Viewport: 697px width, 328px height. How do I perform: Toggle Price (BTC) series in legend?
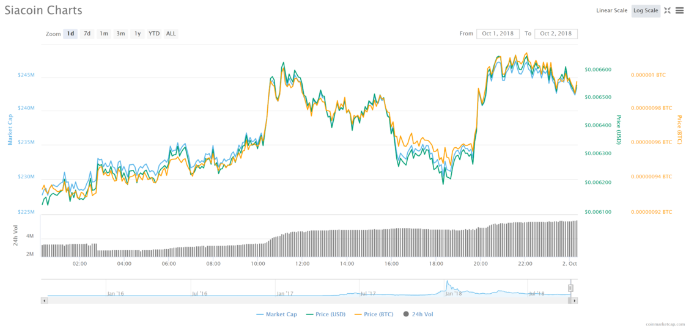[x=374, y=314]
